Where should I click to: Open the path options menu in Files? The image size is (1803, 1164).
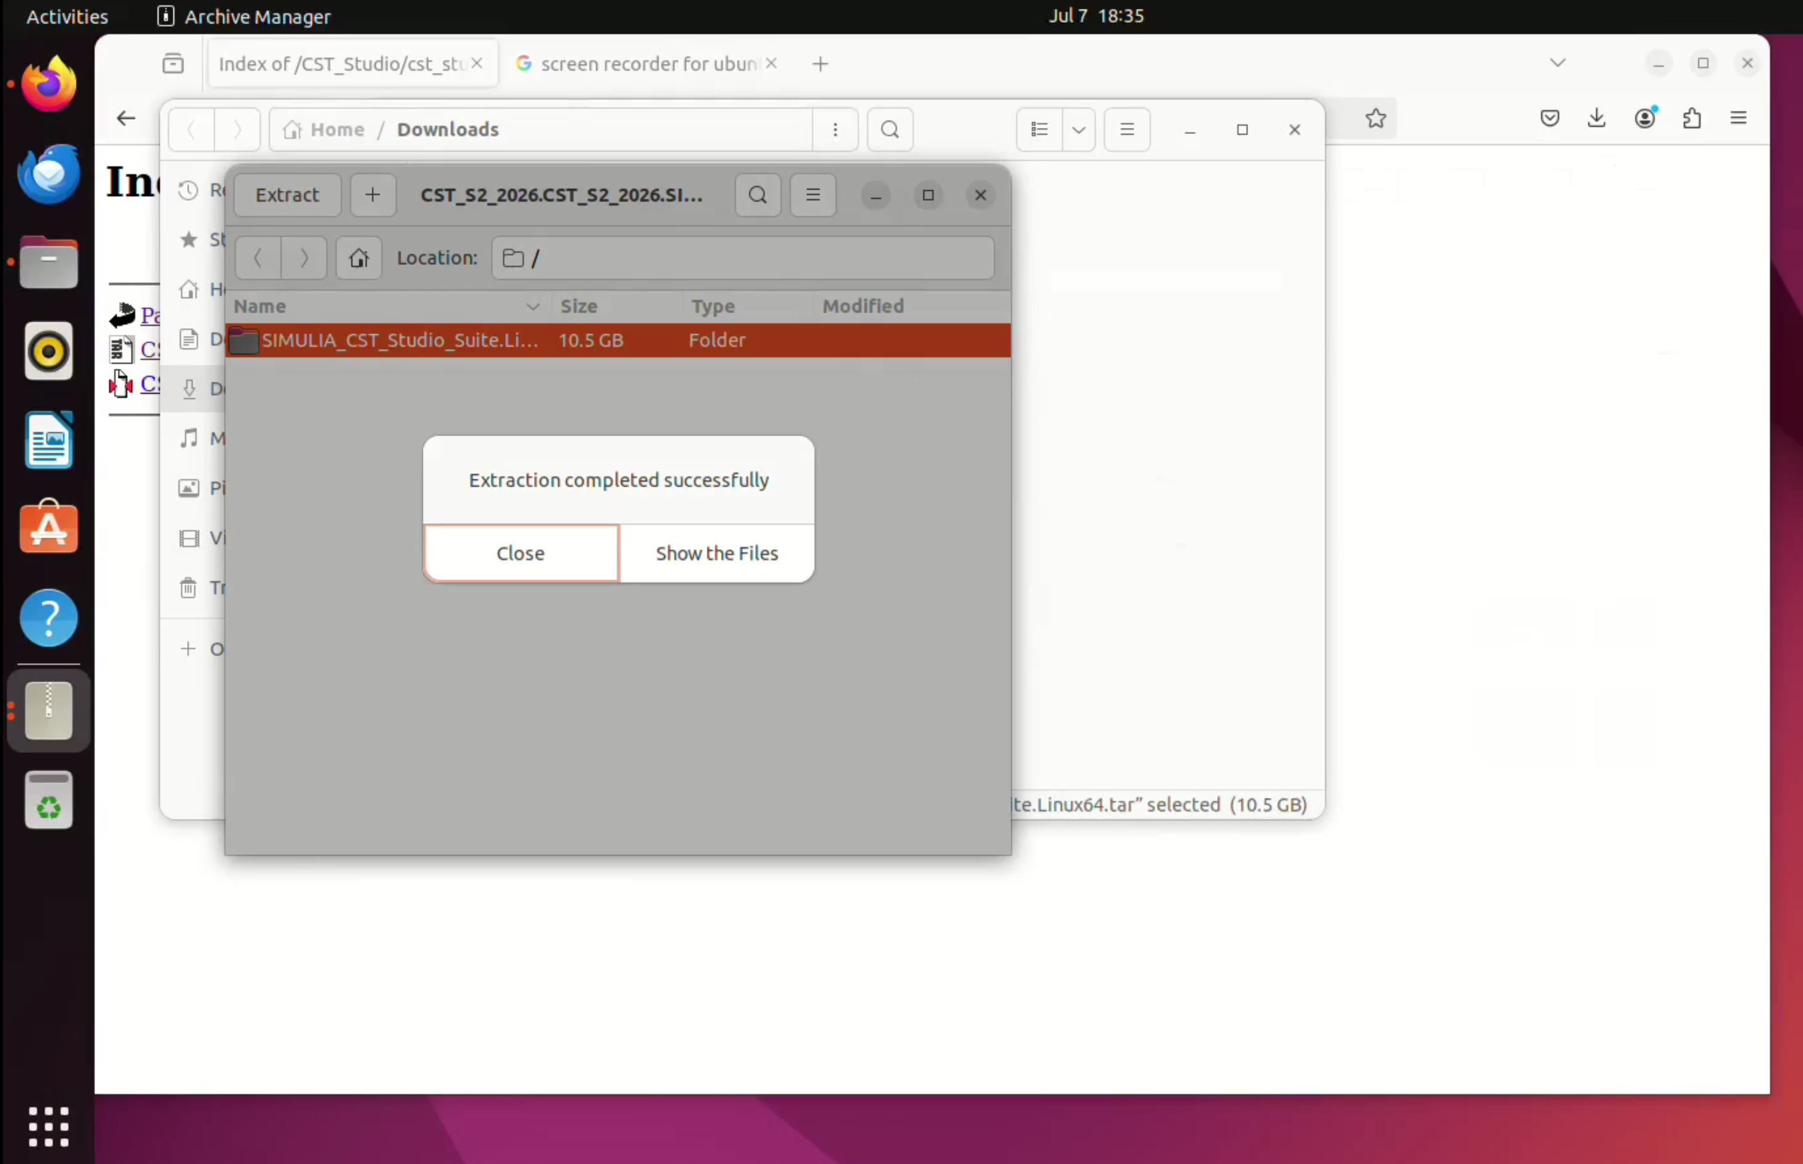click(x=835, y=130)
